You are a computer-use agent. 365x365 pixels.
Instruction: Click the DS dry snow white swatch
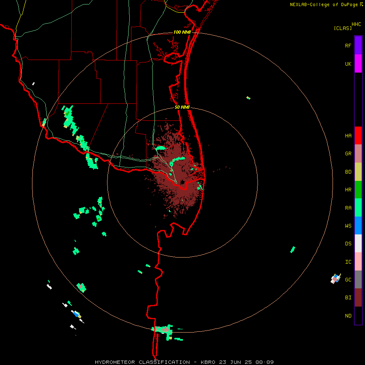(x=358, y=243)
